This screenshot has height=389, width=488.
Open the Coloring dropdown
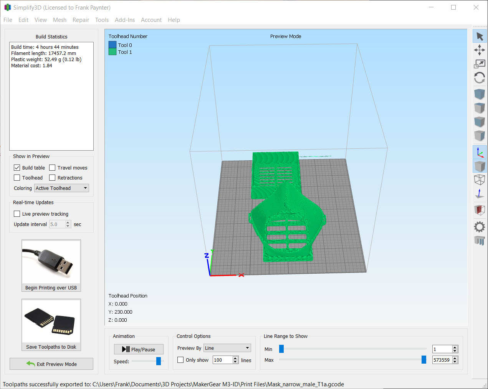(x=61, y=188)
